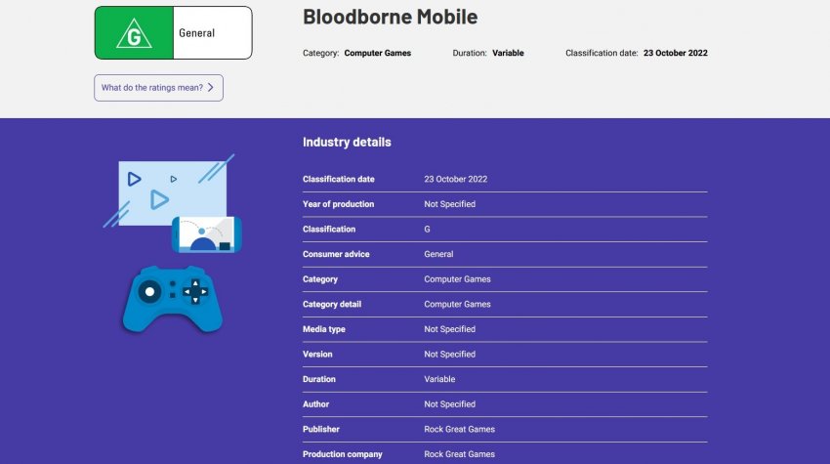Click the 'Media type' row label
The image size is (830, 464).
(324, 329)
